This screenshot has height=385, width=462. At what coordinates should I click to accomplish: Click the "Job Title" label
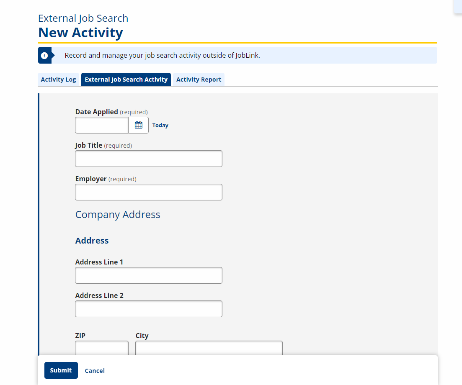coord(89,145)
